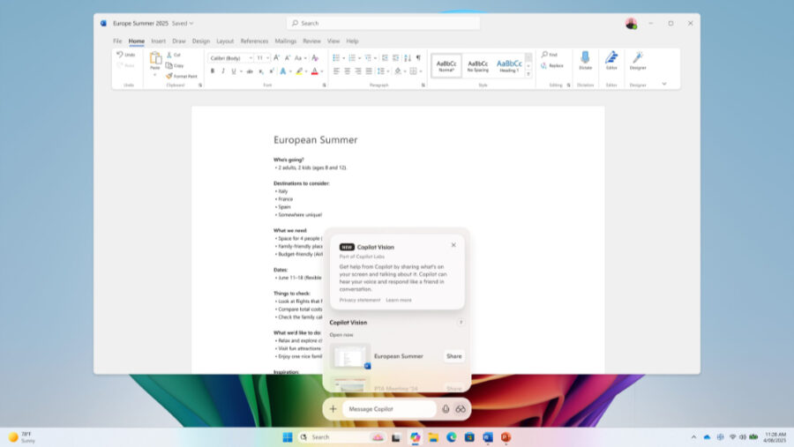Apply yellow text highlight color
Image resolution: width=794 pixels, height=447 pixels.
299,71
